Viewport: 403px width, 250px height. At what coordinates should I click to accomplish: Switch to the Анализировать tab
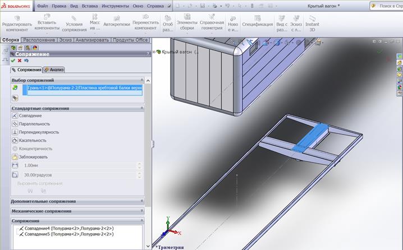point(93,40)
